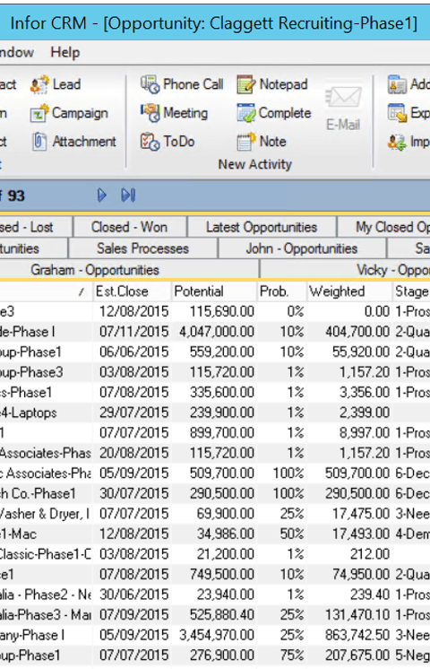Click the sorted name column header arrow
The image size is (430, 669).
tap(81, 291)
